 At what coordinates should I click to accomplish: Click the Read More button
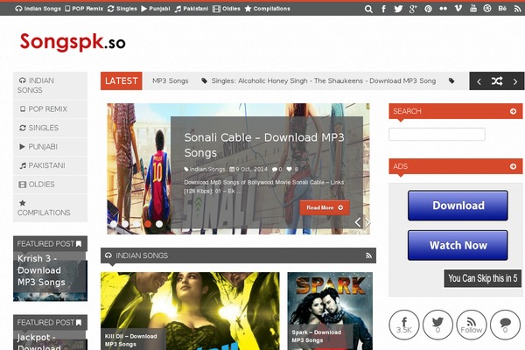[x=325, y=207]
